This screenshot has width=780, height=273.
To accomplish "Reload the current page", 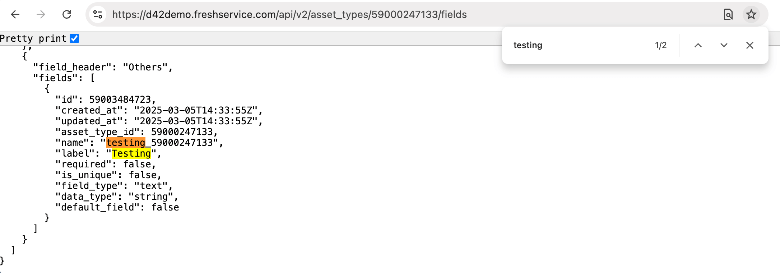I will pos(67,14).
